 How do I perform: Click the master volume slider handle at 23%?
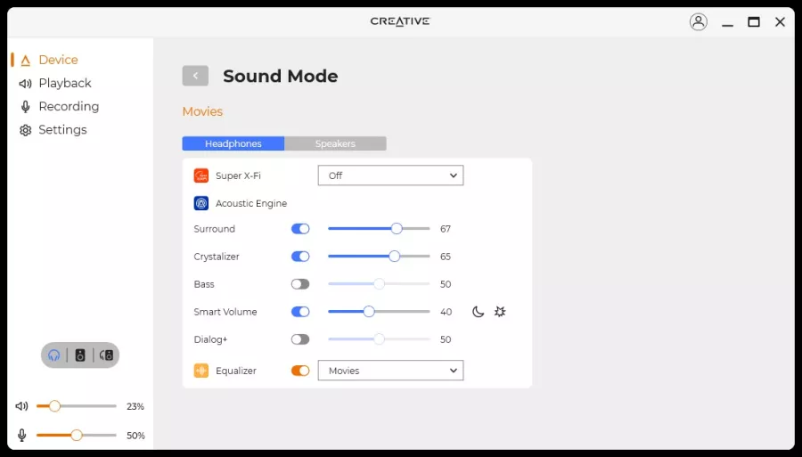pos(54,406)
